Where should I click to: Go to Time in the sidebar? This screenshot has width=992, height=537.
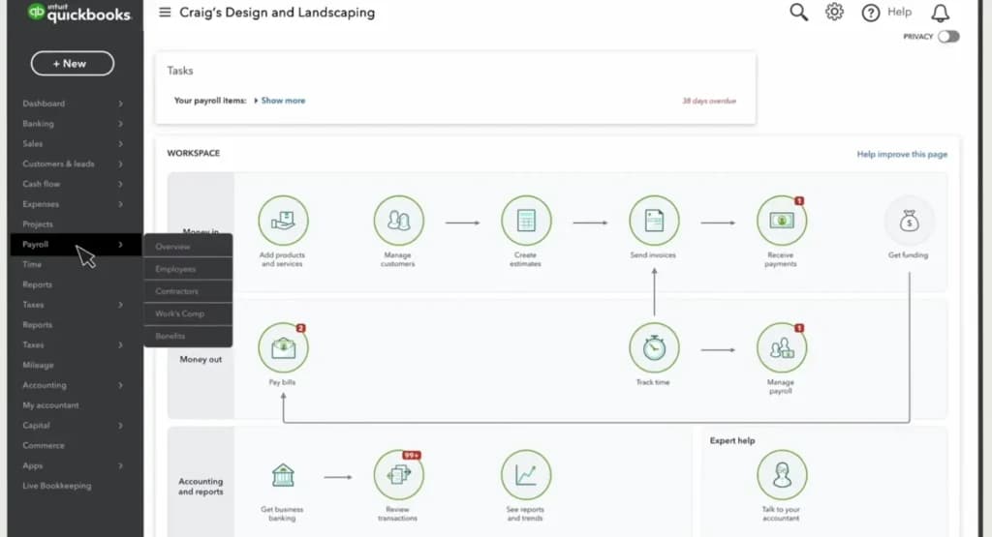pyautogui.click(x=32, y=265)
